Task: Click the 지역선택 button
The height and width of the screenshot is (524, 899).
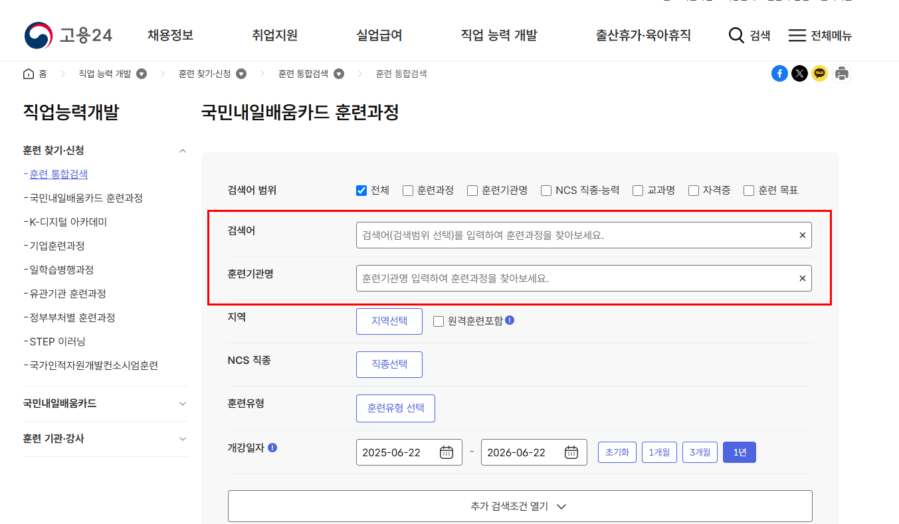Action: click(389, 321)
